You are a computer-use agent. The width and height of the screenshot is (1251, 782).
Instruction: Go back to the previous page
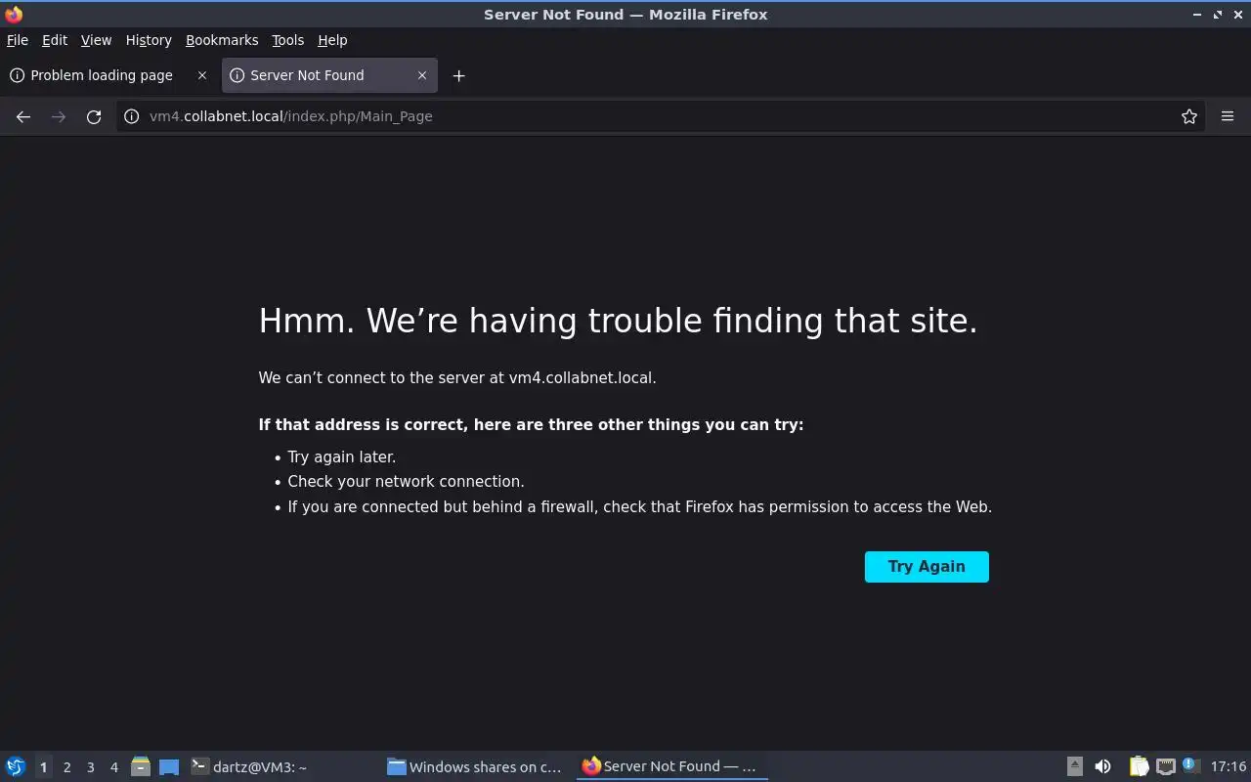click(x=23, y=116)
